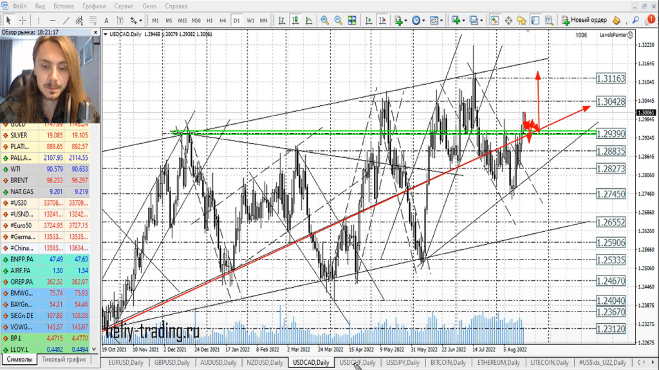Click the zoom out magnifier icon
659x370 pixels.
338,20
